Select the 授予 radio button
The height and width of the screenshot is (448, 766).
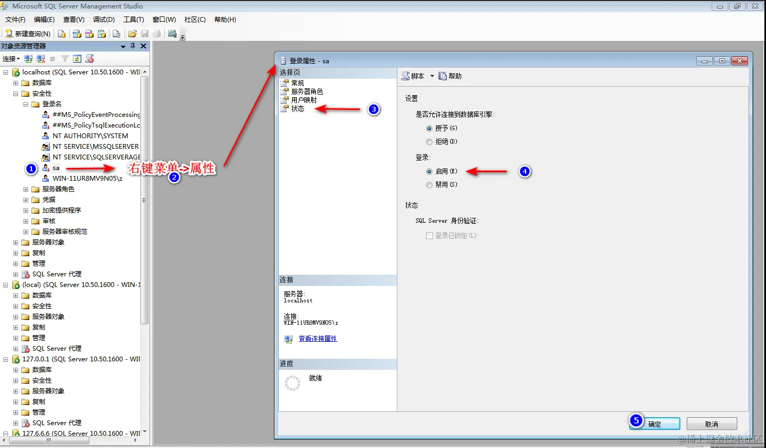click(x=429, y=128)
